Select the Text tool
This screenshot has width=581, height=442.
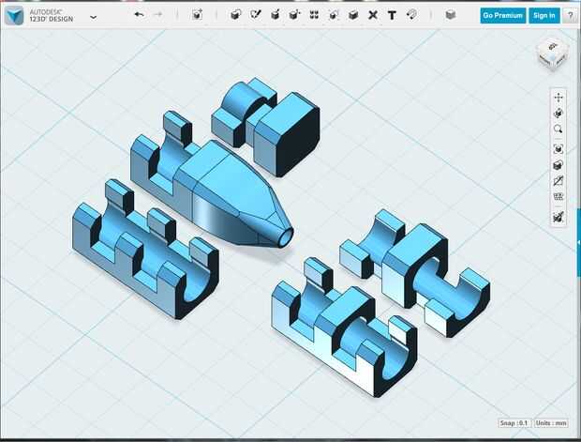pos(392,15)
